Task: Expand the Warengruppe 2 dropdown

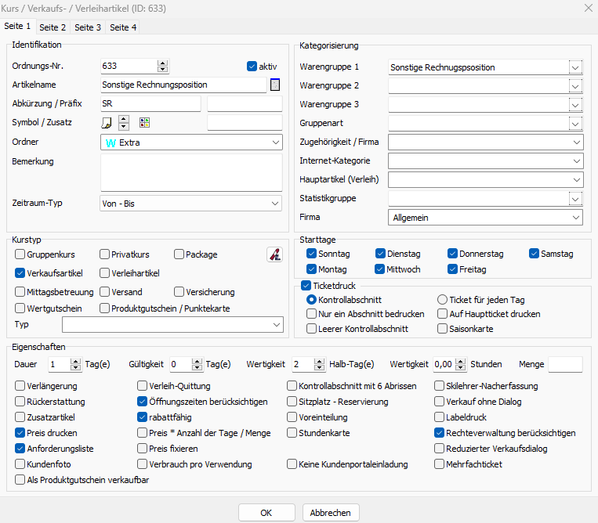Action: 575,86
